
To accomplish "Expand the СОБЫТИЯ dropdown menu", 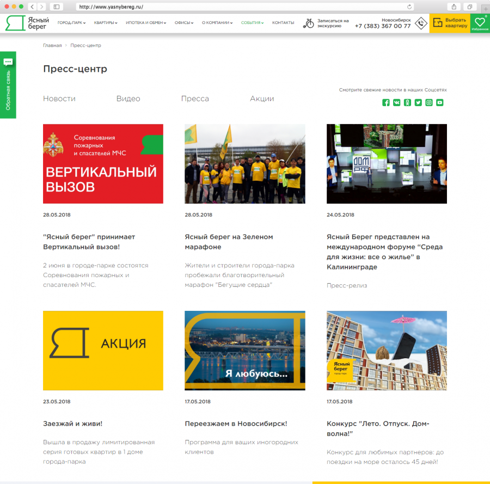I will 252,23.
